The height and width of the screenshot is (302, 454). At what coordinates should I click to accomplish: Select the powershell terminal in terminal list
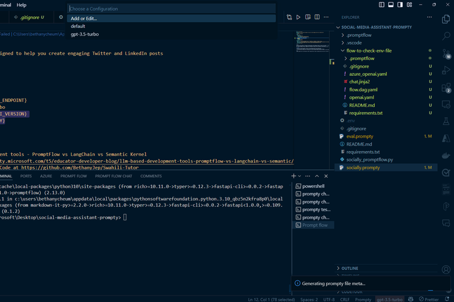314,186
